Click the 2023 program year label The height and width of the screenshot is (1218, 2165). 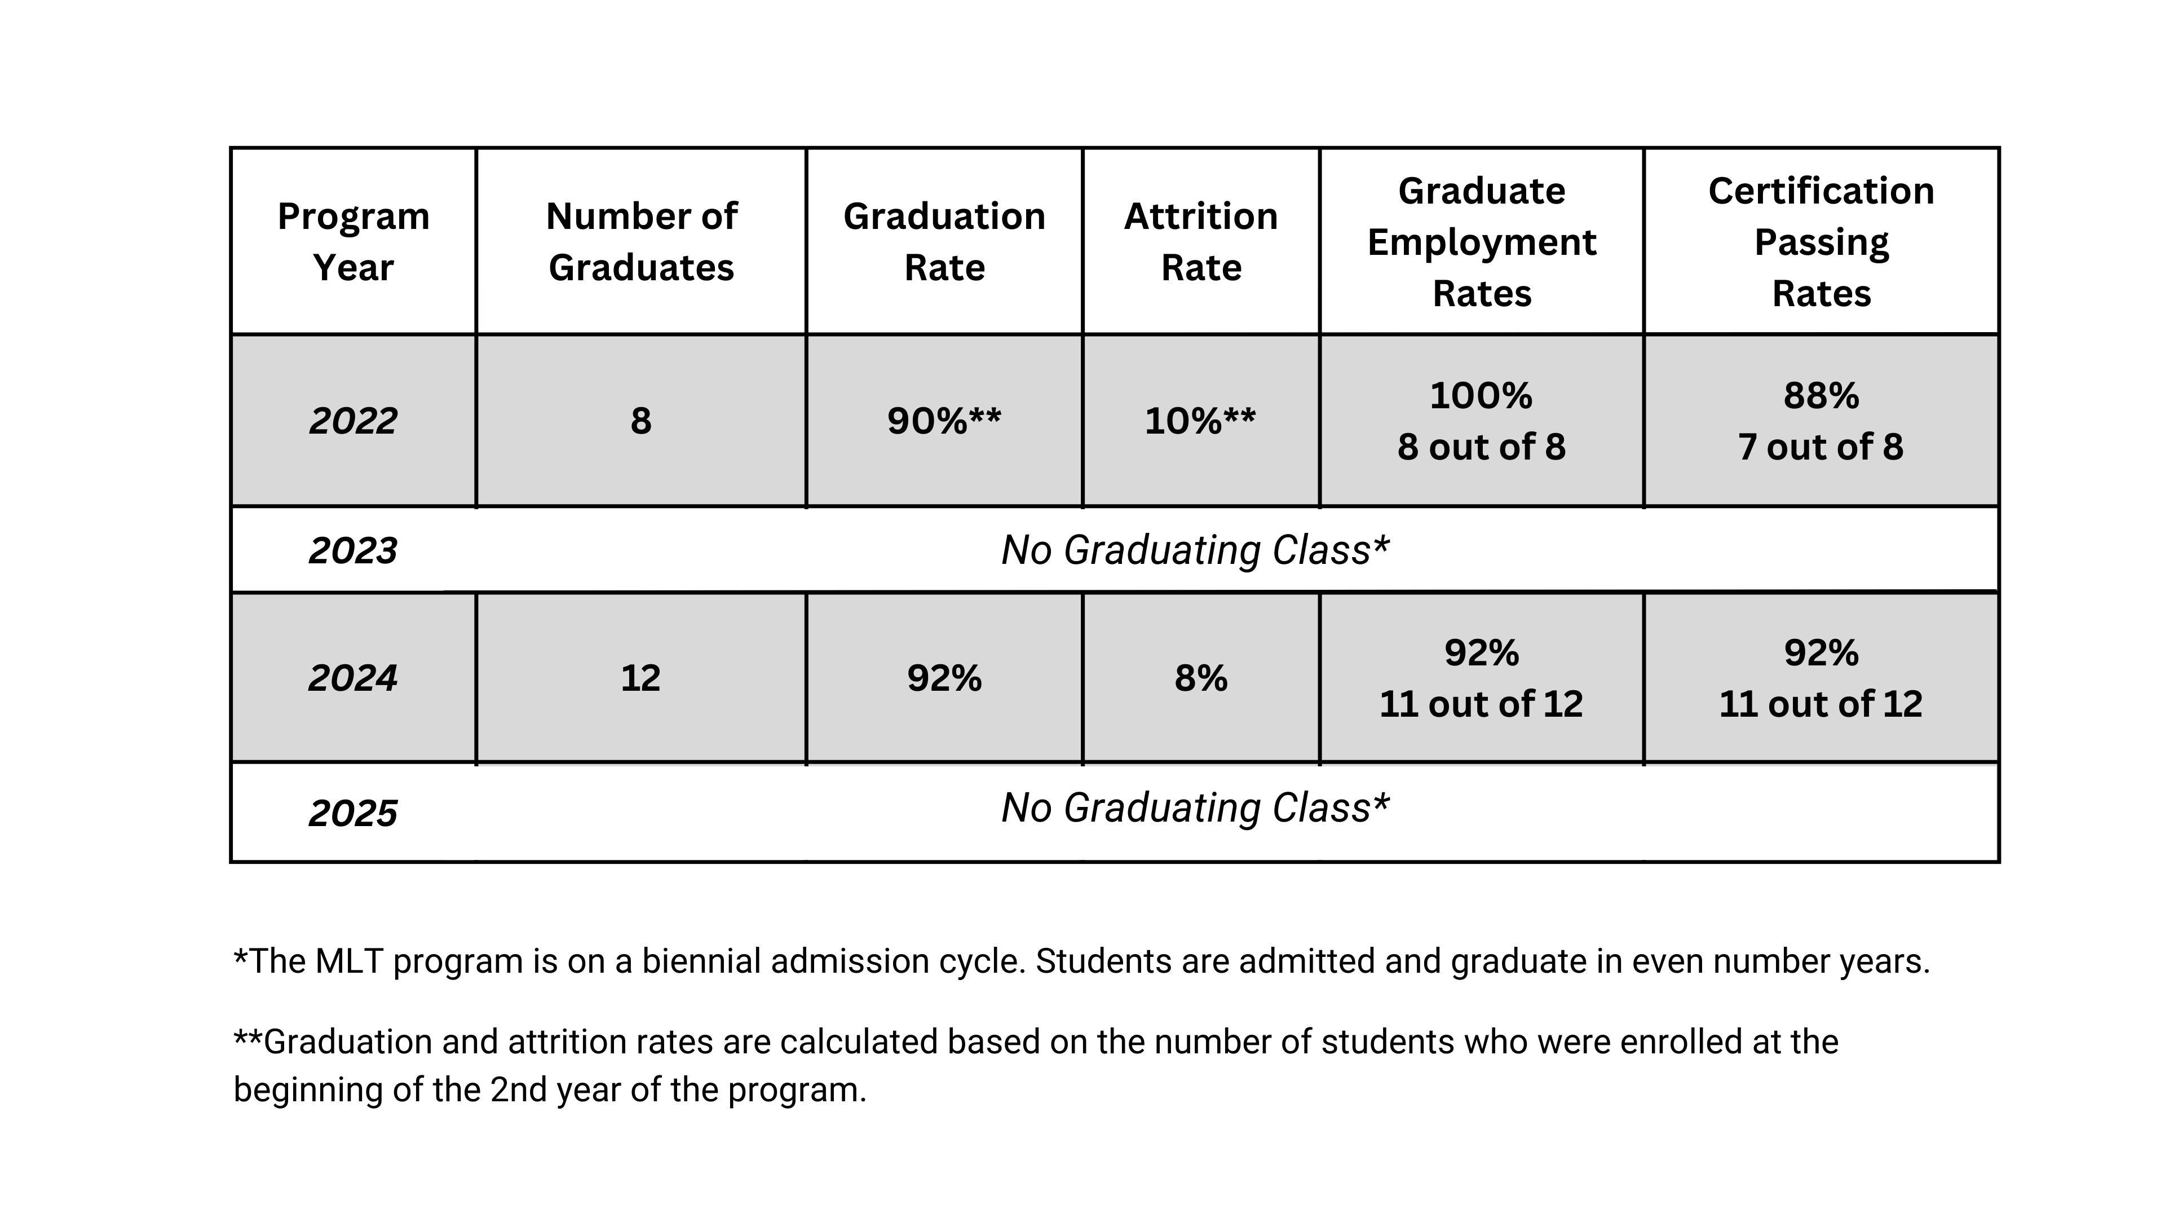(x=353, y=551)
